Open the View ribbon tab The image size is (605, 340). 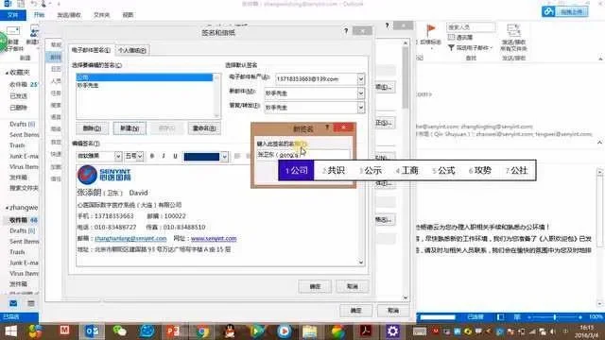point(128,15)
